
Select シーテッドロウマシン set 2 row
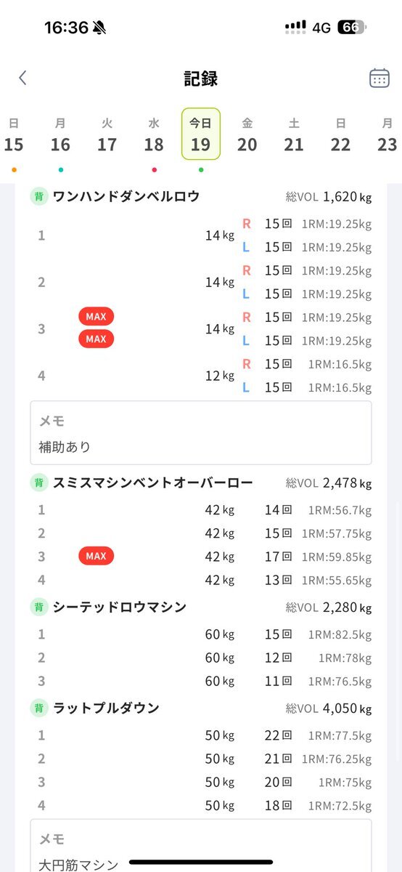pyautogui.click(x=201, y=658)
